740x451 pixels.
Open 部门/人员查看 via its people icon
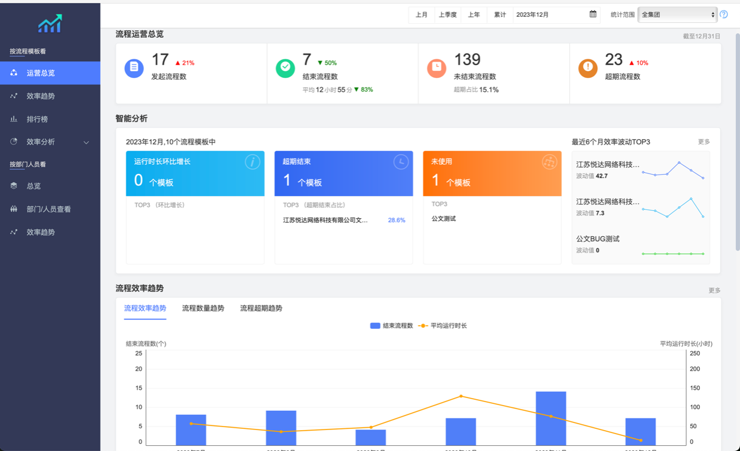[x=14, y=209]
